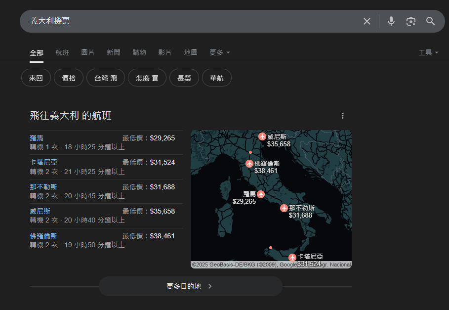The height and width of the screenshot is (310, 449).
Task: Open the 威尼斯 flight destination link
Action: pyautogui.click(x=40, y=211)
